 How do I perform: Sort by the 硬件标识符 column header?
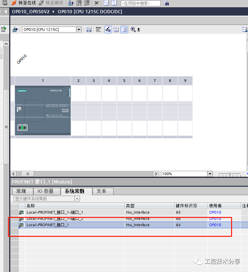coord(191,206)
